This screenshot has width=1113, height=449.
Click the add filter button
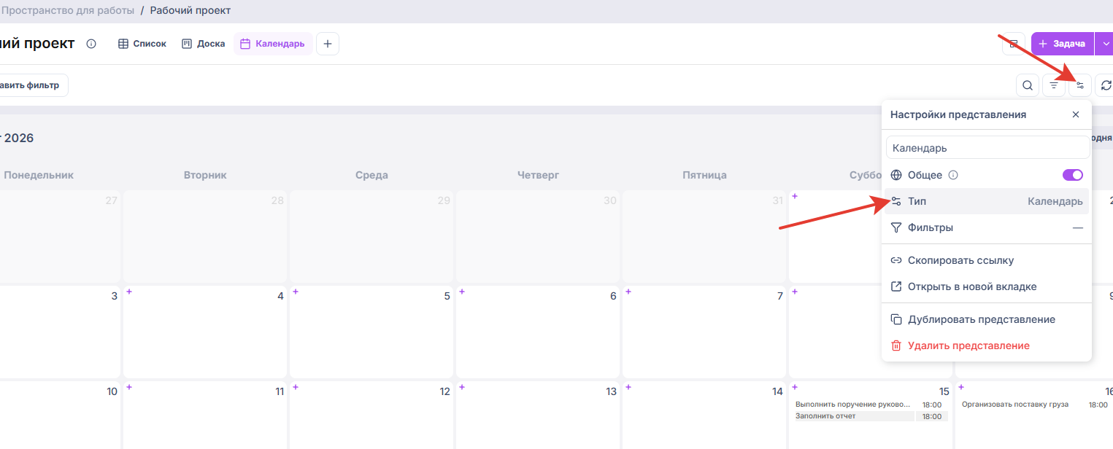tap(34, 85)
